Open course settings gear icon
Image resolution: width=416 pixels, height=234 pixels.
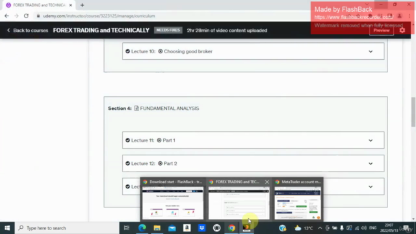[x=402, y=31]
